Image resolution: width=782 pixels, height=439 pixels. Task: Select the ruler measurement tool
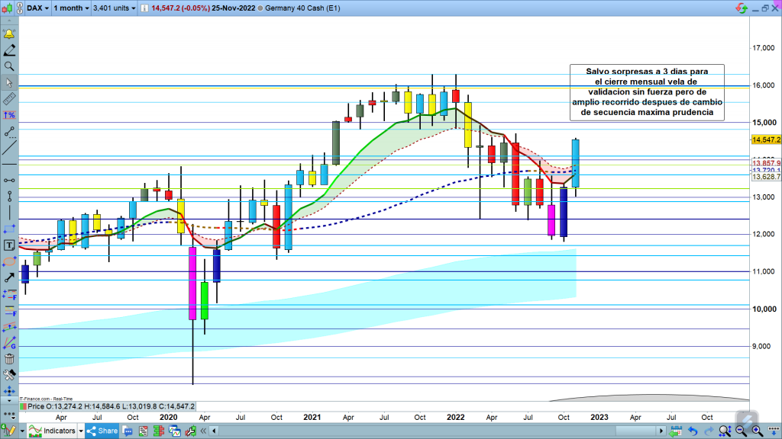coord(9,99)
